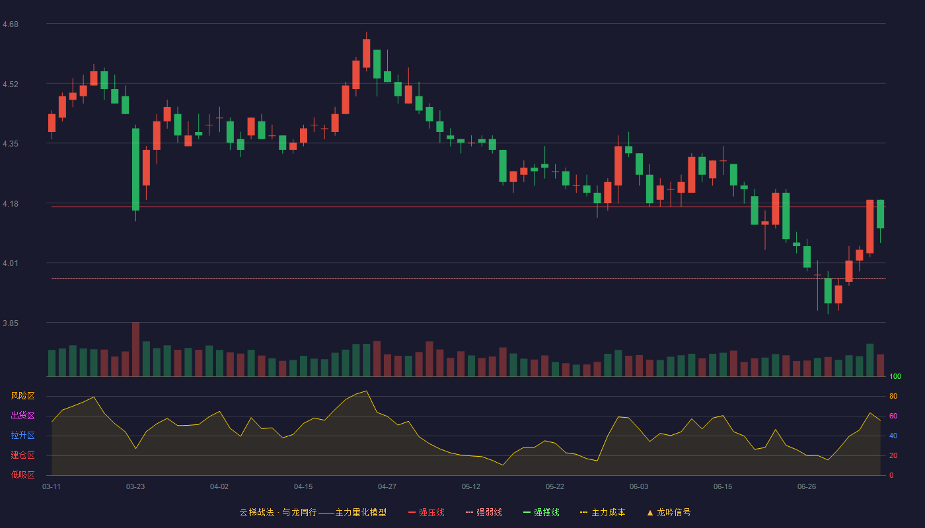The width and height of the screenshot is (925, 528).
Task: Click the 06-03 date label
Action: point(639,486)
